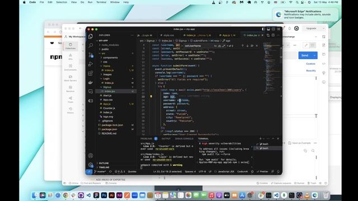Click errors and warnings count in status bar

[120, 171]
